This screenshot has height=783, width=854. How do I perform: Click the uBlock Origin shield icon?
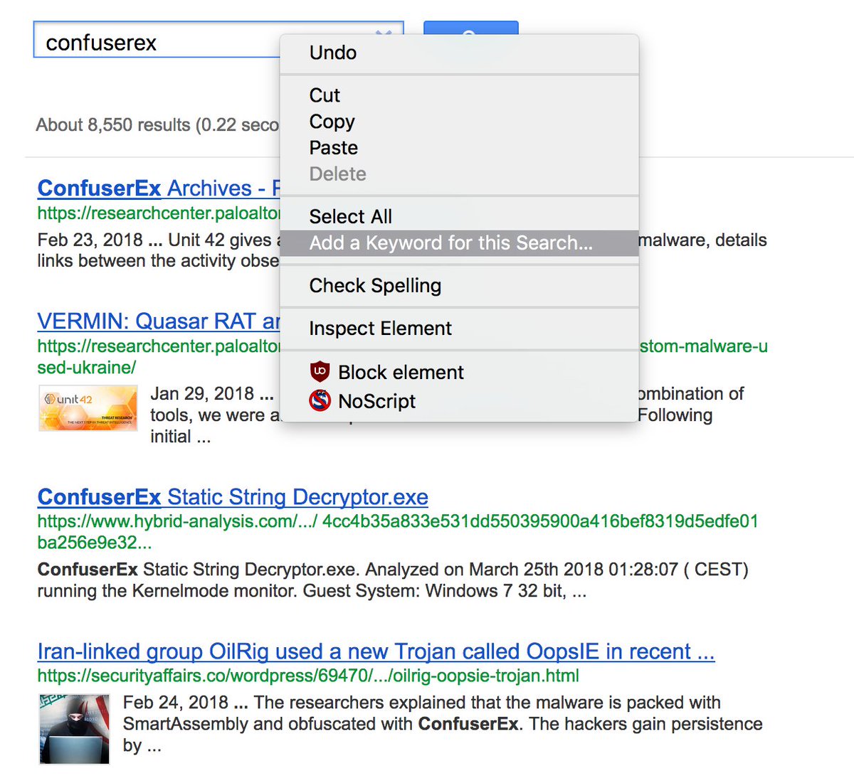click(320, 372)
